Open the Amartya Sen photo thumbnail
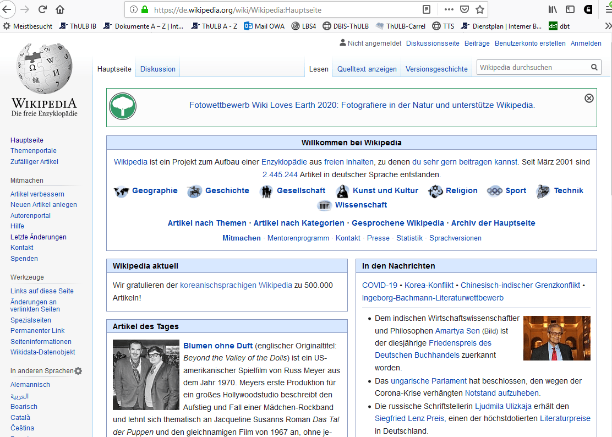This screenshot has height=437, width=612. (x=557, y=338)
